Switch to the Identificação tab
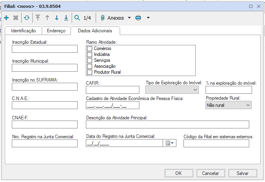Image resolution: width=265 pixels, height=182 pixels. 24,31
